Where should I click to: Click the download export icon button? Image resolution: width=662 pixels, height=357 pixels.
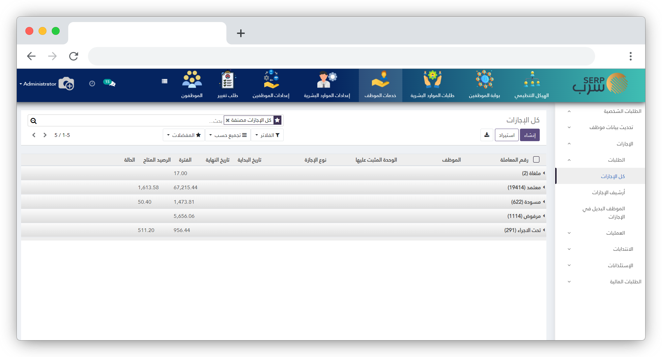487,135
